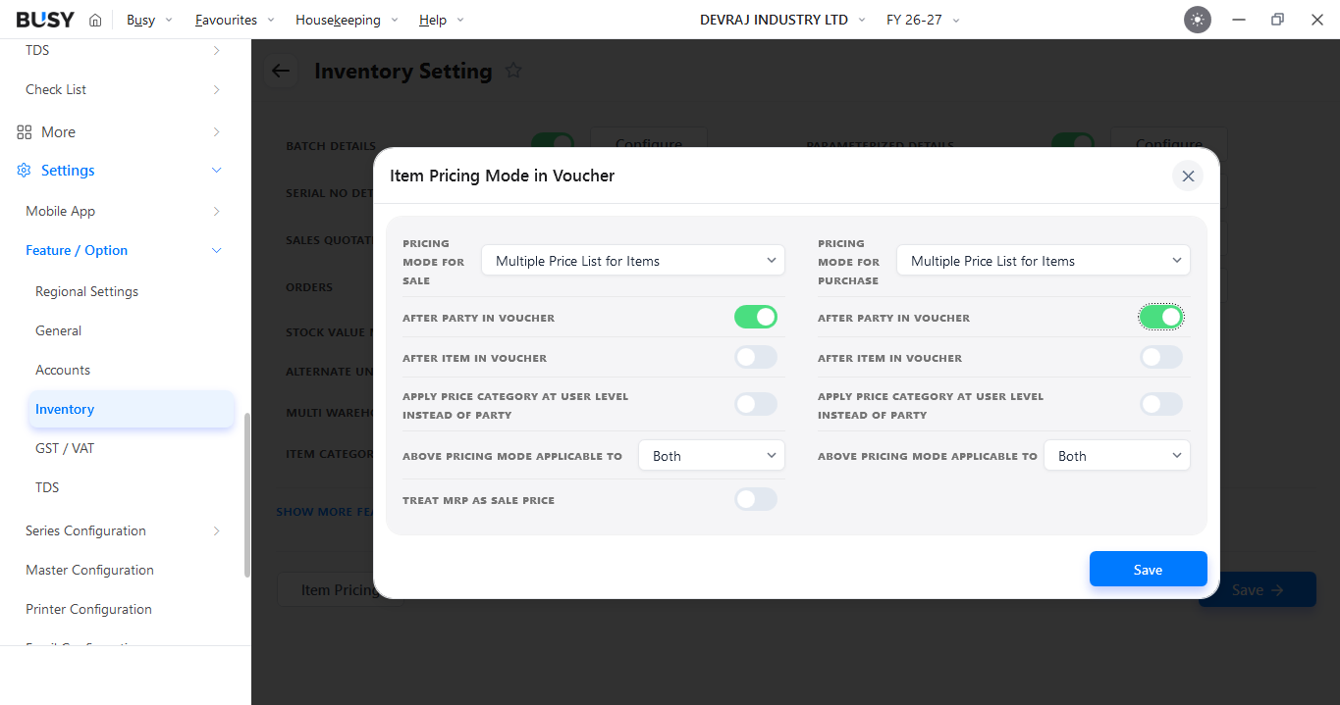Toggle After Party in Voucher for purchase
Viewport: 1340px width, 705px height.
tap(1161, 317)
